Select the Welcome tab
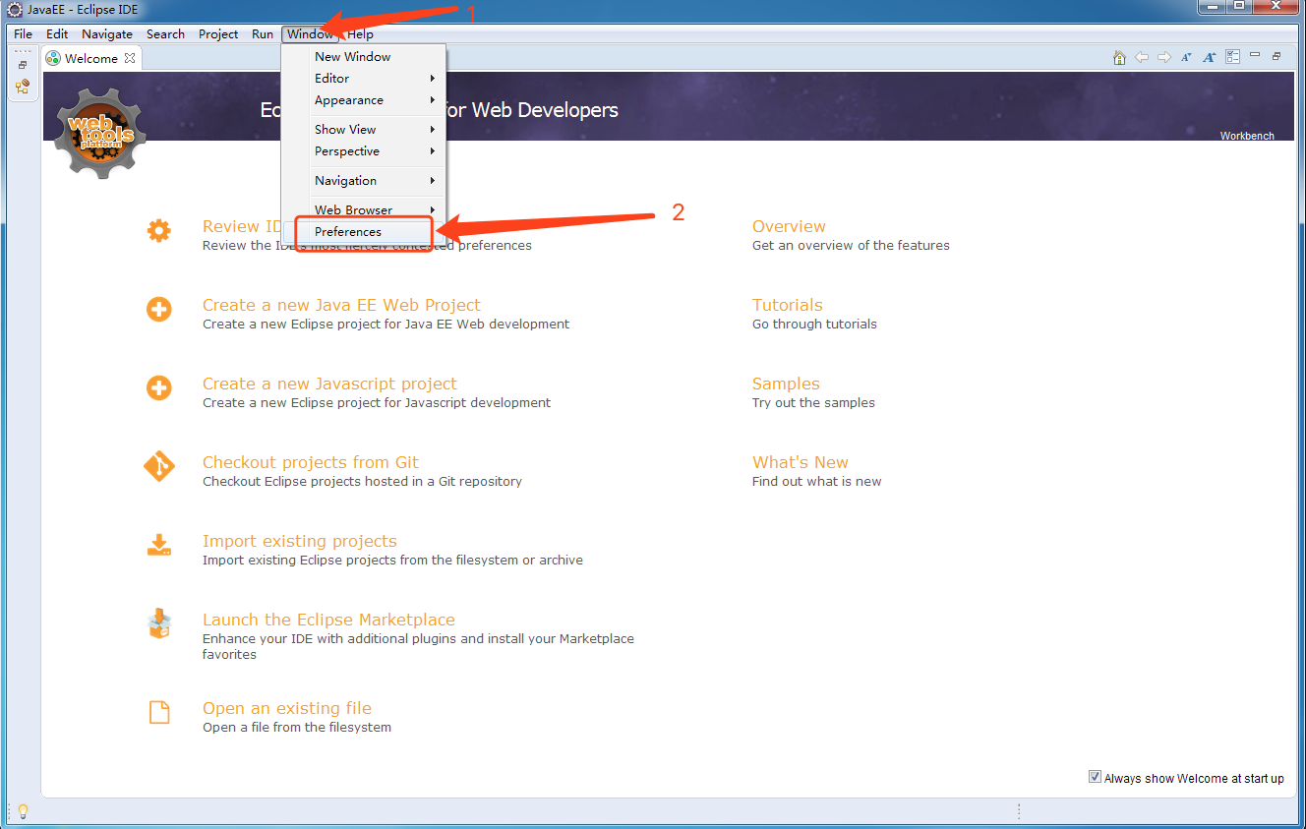Viewport: 1306px width, 829px height. pos(91,59)
